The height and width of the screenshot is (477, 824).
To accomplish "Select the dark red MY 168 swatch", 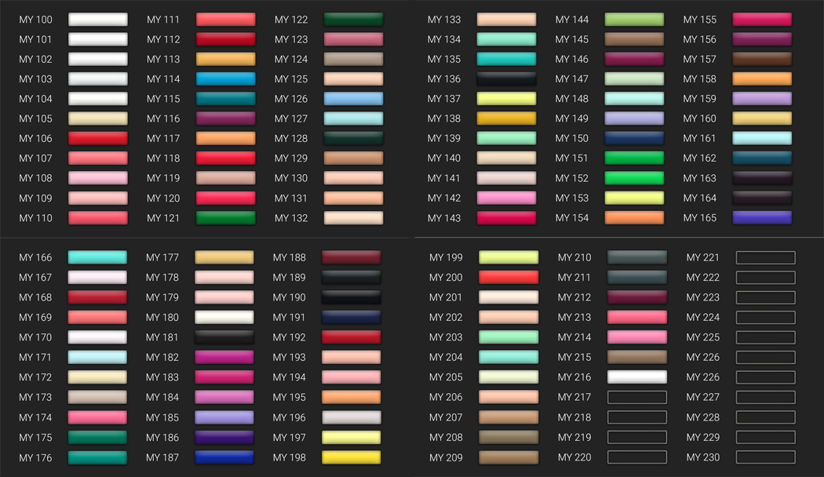I will pos(97,297).
